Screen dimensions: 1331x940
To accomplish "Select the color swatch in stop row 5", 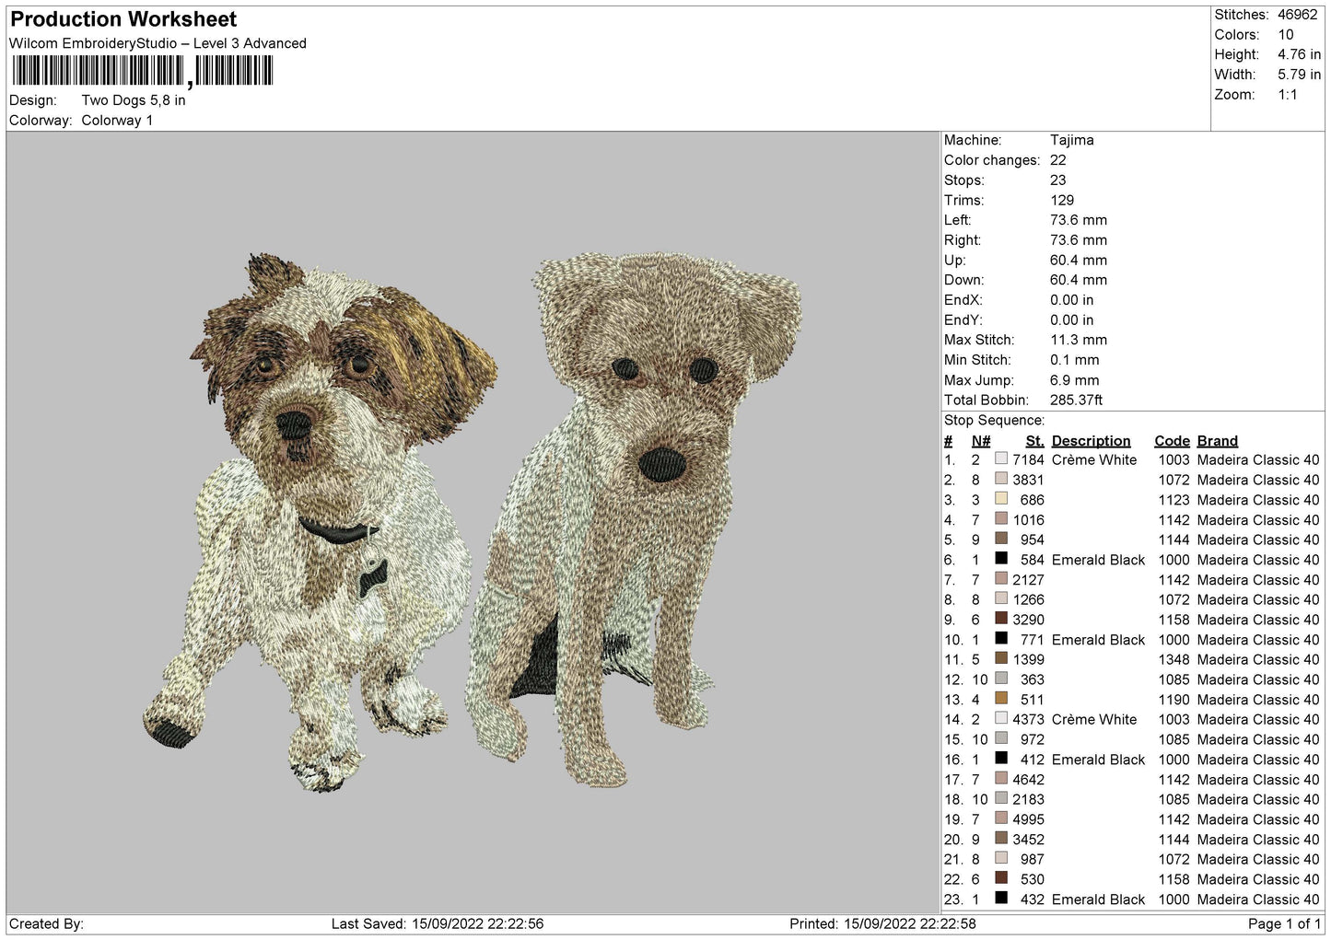I will (x=1001, y=540).
